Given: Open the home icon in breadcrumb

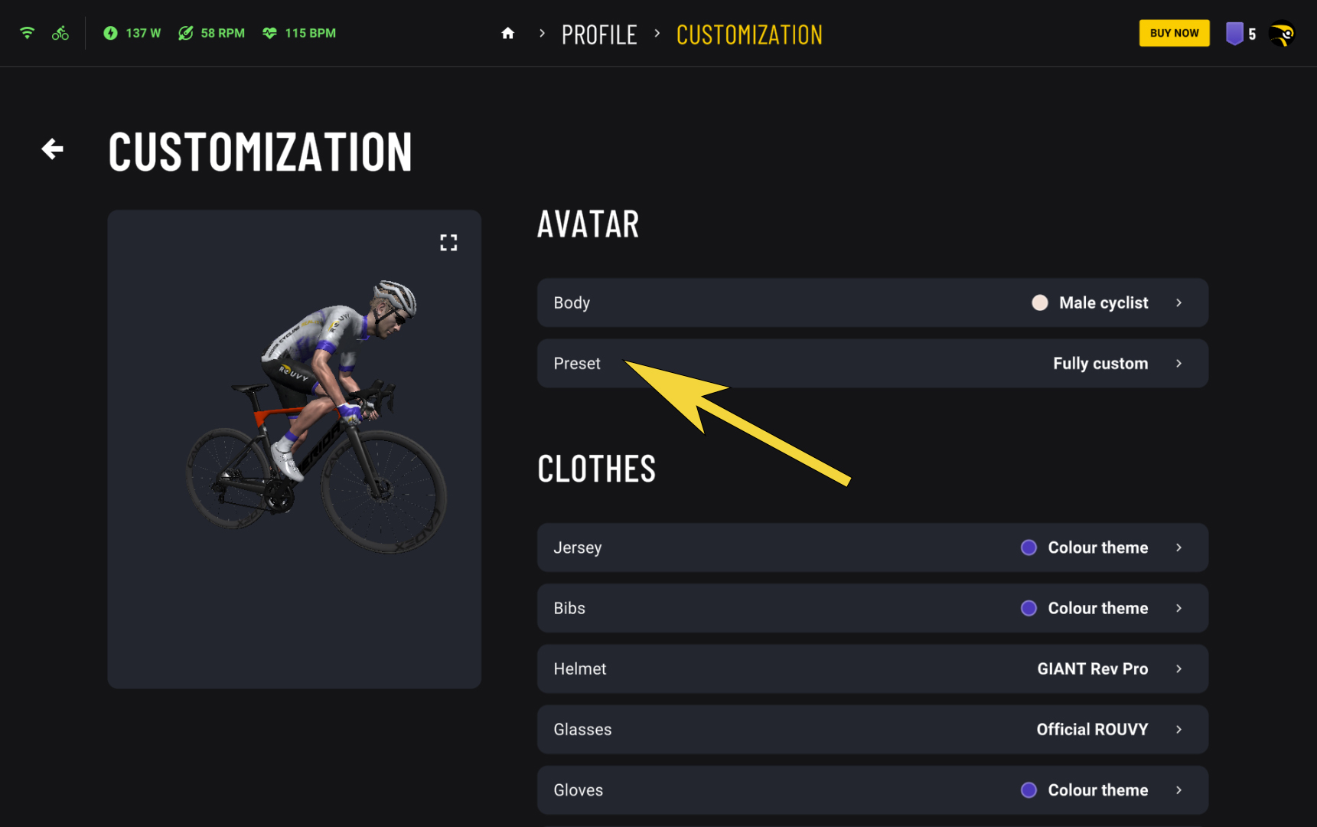Looking at the screenshot, I should point(507,34).
